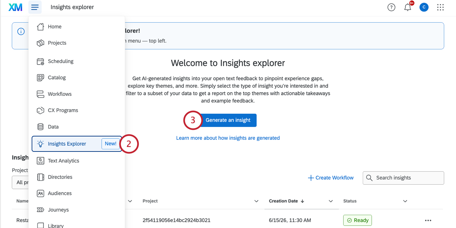Viewport: 456px width, 228px height.
Task: Click the Projects icon in the menu
Action: [x=41, y=43]
